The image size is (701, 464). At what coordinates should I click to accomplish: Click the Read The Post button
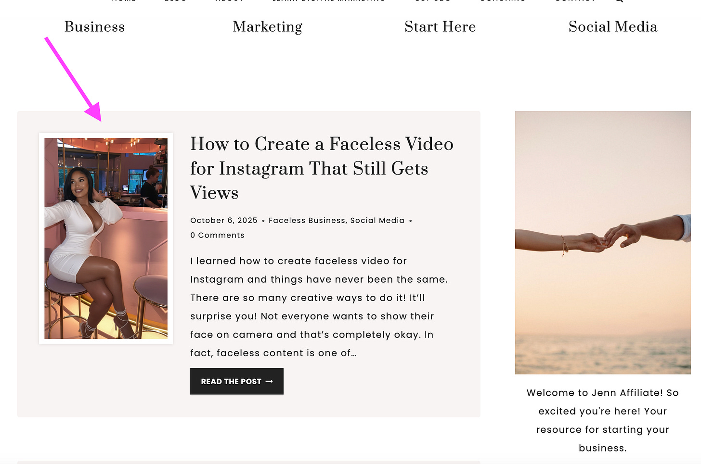pos(237,381)
